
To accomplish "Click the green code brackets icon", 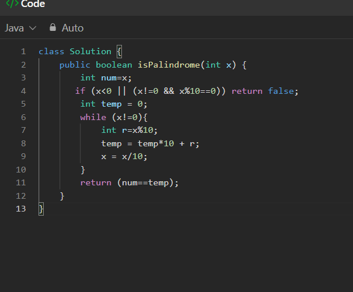I will tap(12, 3).
